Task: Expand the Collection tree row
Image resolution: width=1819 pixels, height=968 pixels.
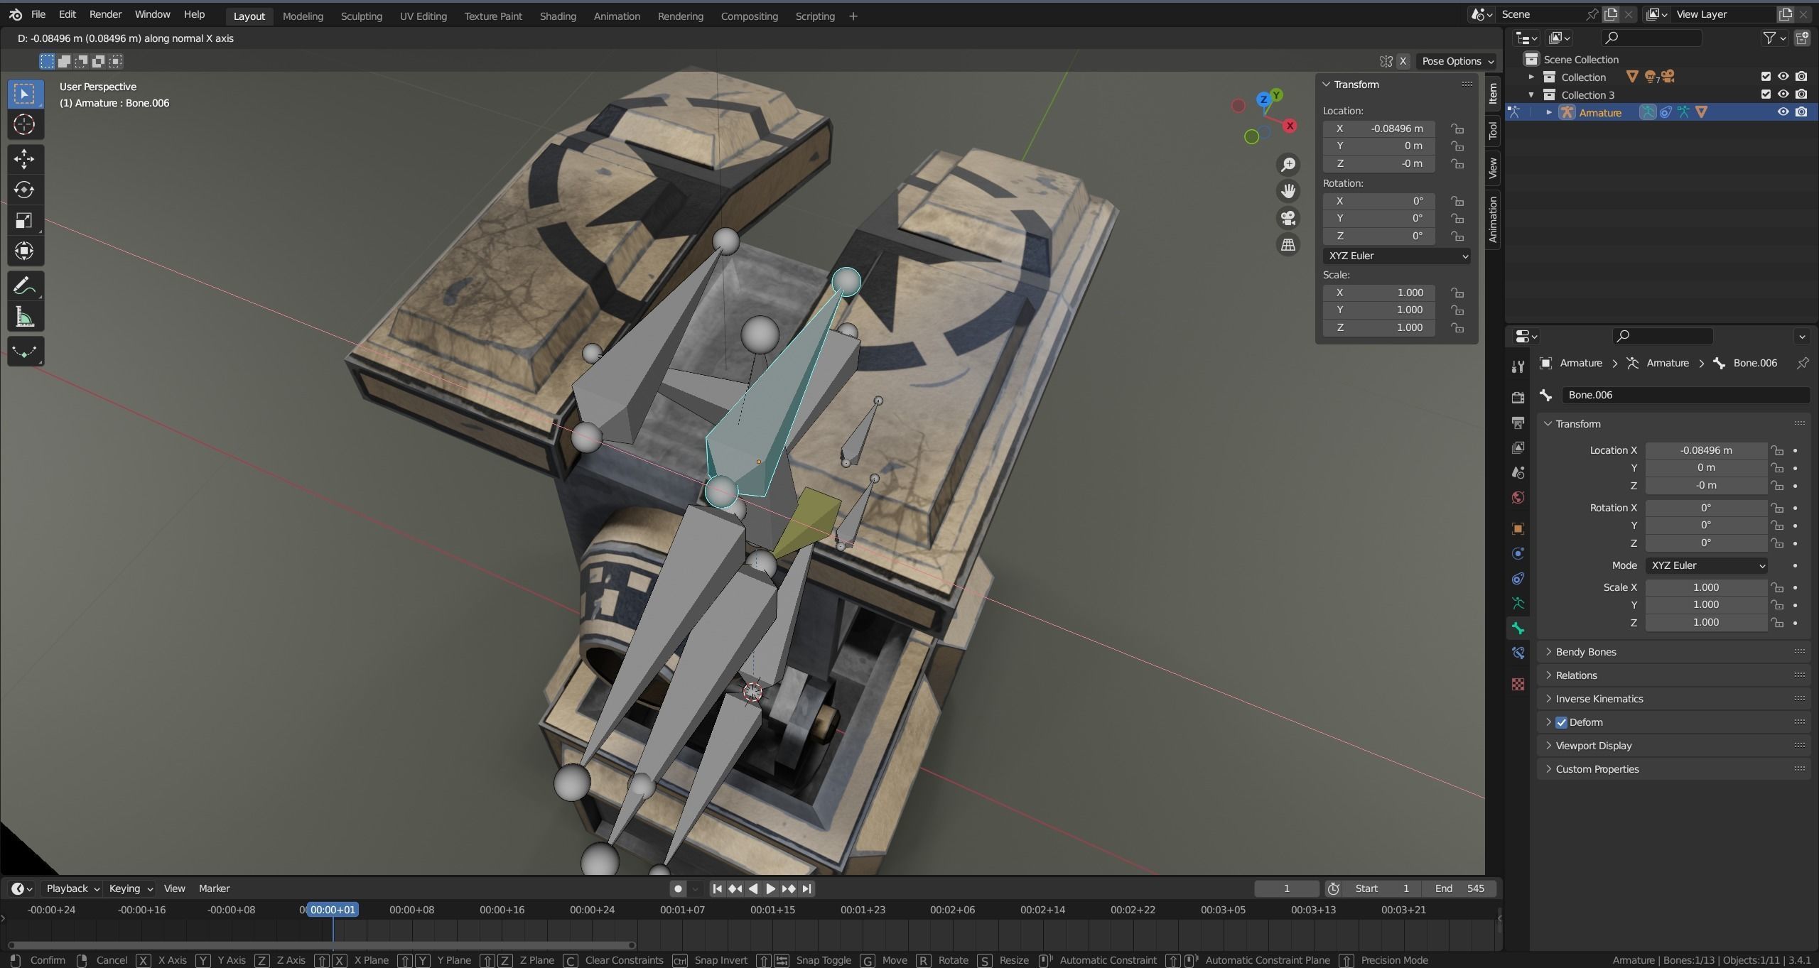Action: 1531,77
